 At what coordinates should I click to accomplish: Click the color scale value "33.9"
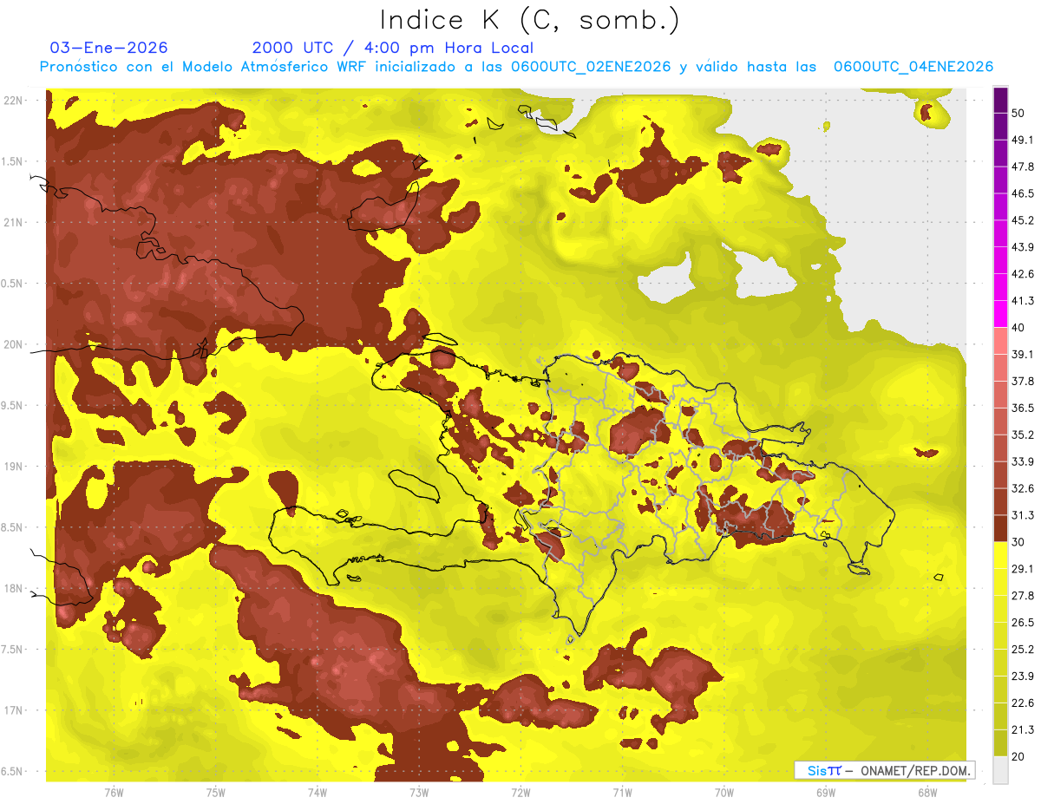click(x=1023, y=461)
